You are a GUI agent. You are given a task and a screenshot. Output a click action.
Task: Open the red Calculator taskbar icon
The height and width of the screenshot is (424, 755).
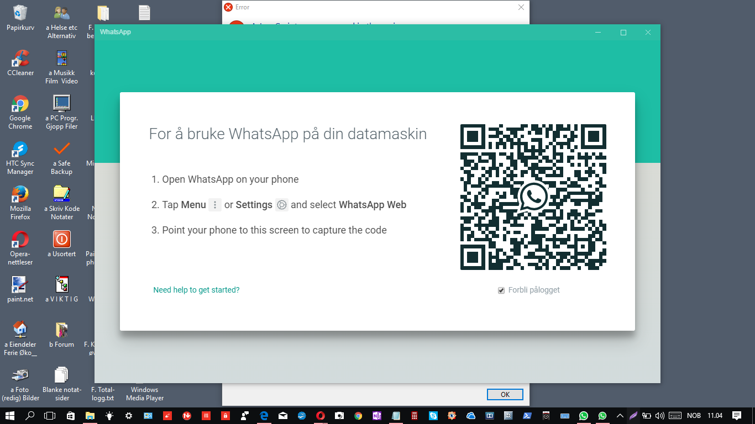(415, 415)
